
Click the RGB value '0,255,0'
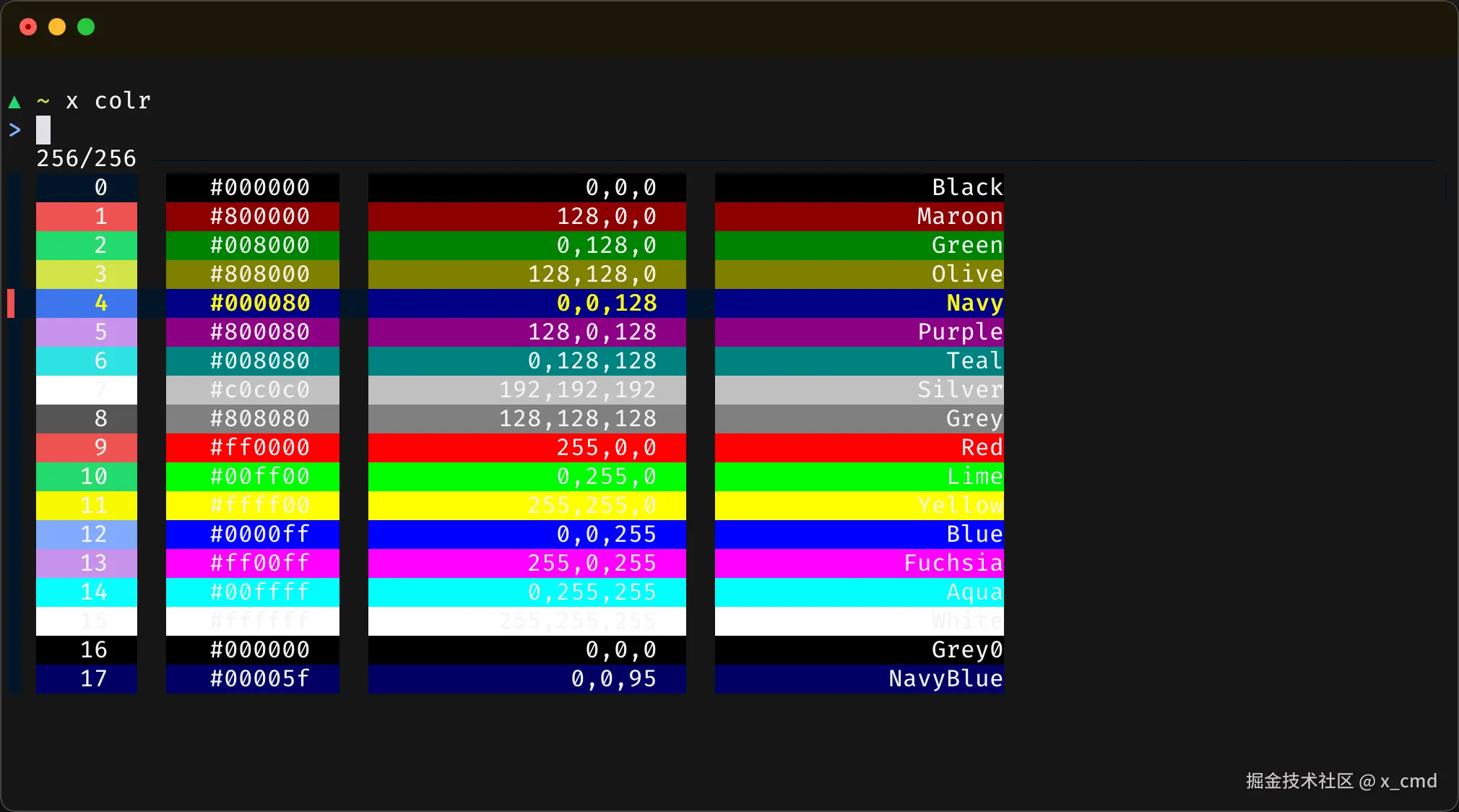[x=607, y=477]
